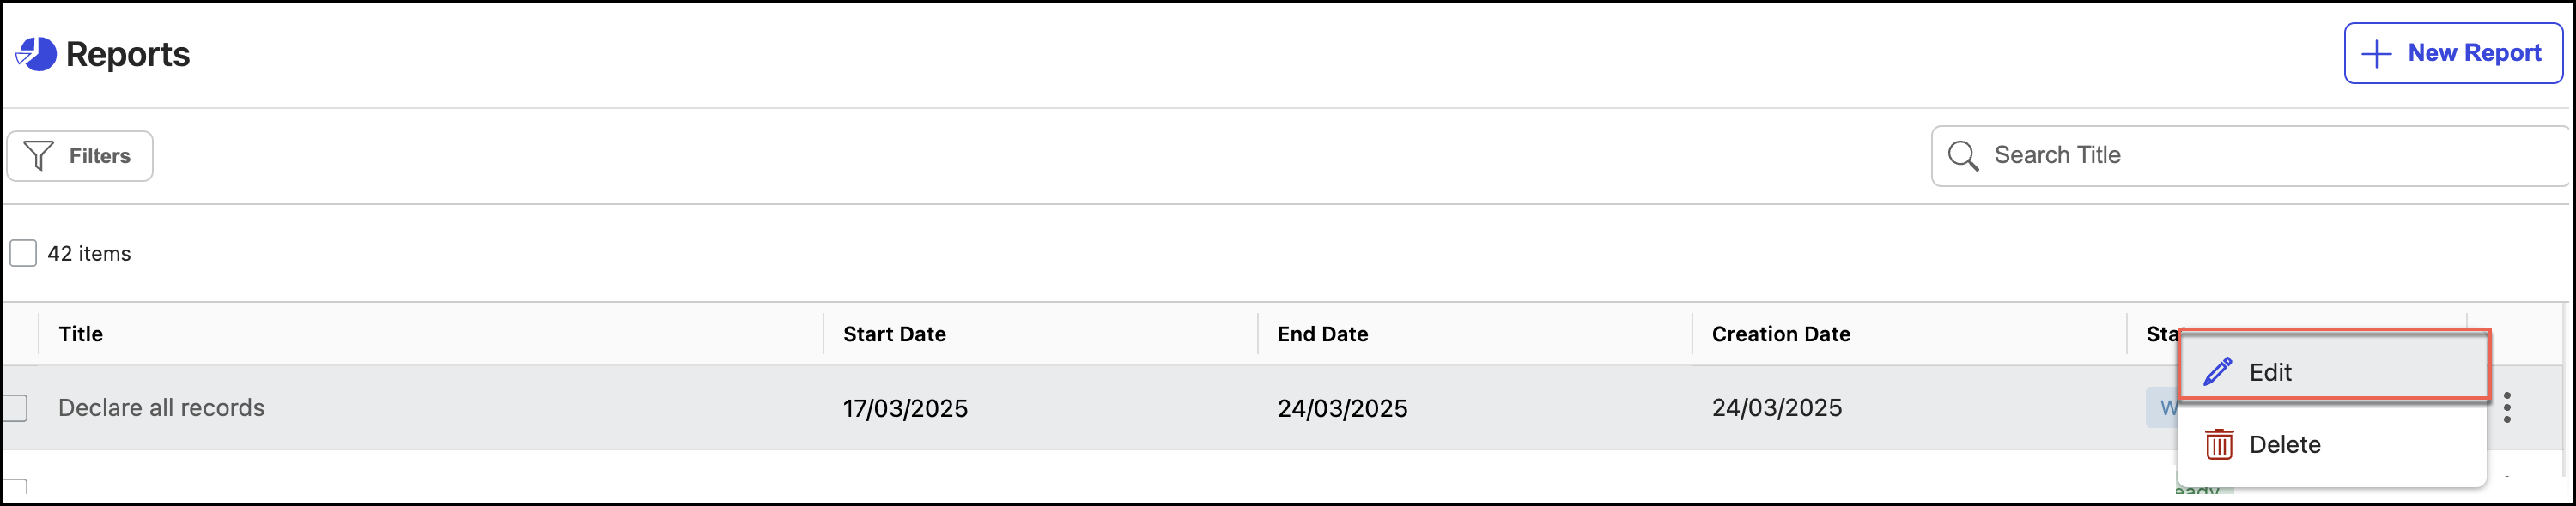Open the Declare all records report

(161, 407)
